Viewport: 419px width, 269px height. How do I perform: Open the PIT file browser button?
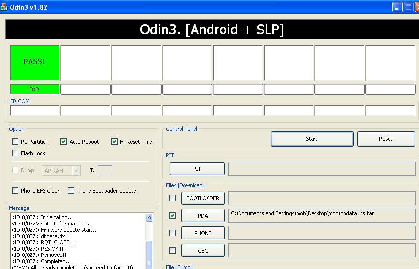pos(197,169)
